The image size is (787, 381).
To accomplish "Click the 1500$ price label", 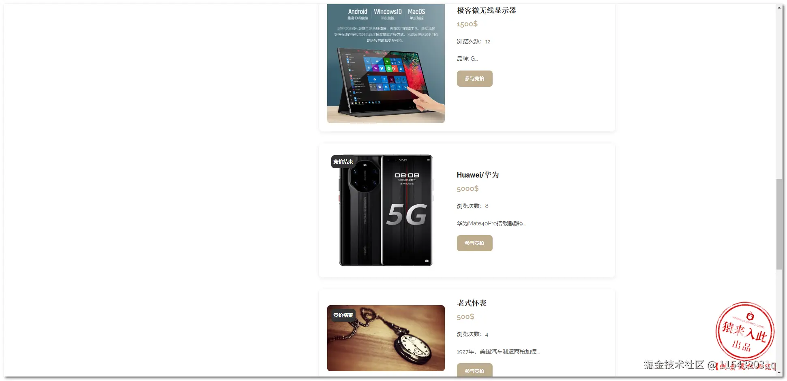I will pyautogui.click(x=467, y=24).
